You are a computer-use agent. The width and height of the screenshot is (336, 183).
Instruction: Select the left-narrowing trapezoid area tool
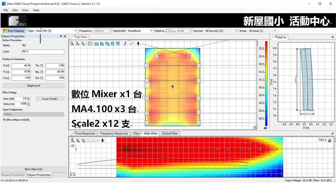[x=112, y=44]
